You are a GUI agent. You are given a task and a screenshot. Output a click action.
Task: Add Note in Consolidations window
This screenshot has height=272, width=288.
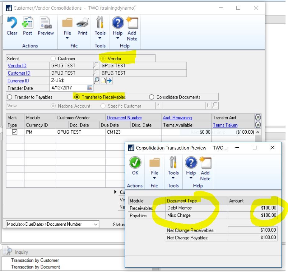click(x=132, y=23)
